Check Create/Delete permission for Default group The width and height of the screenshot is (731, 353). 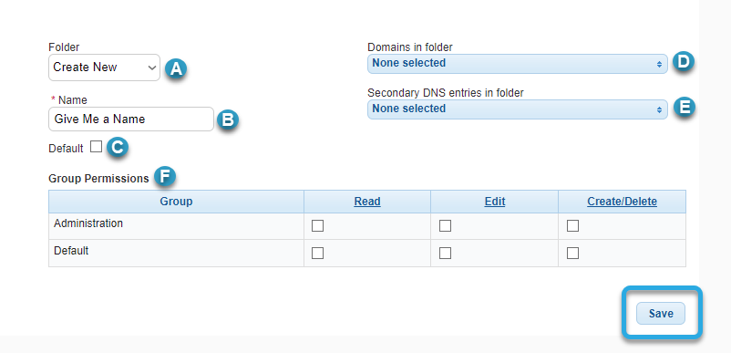[572, 254]
